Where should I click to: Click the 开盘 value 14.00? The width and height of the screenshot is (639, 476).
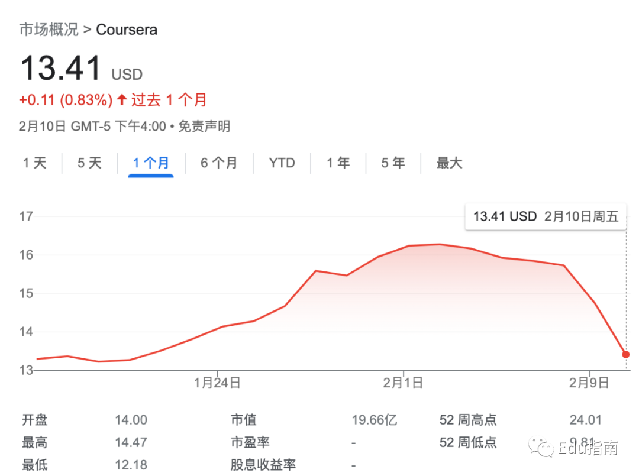click(x=131, y=420)
